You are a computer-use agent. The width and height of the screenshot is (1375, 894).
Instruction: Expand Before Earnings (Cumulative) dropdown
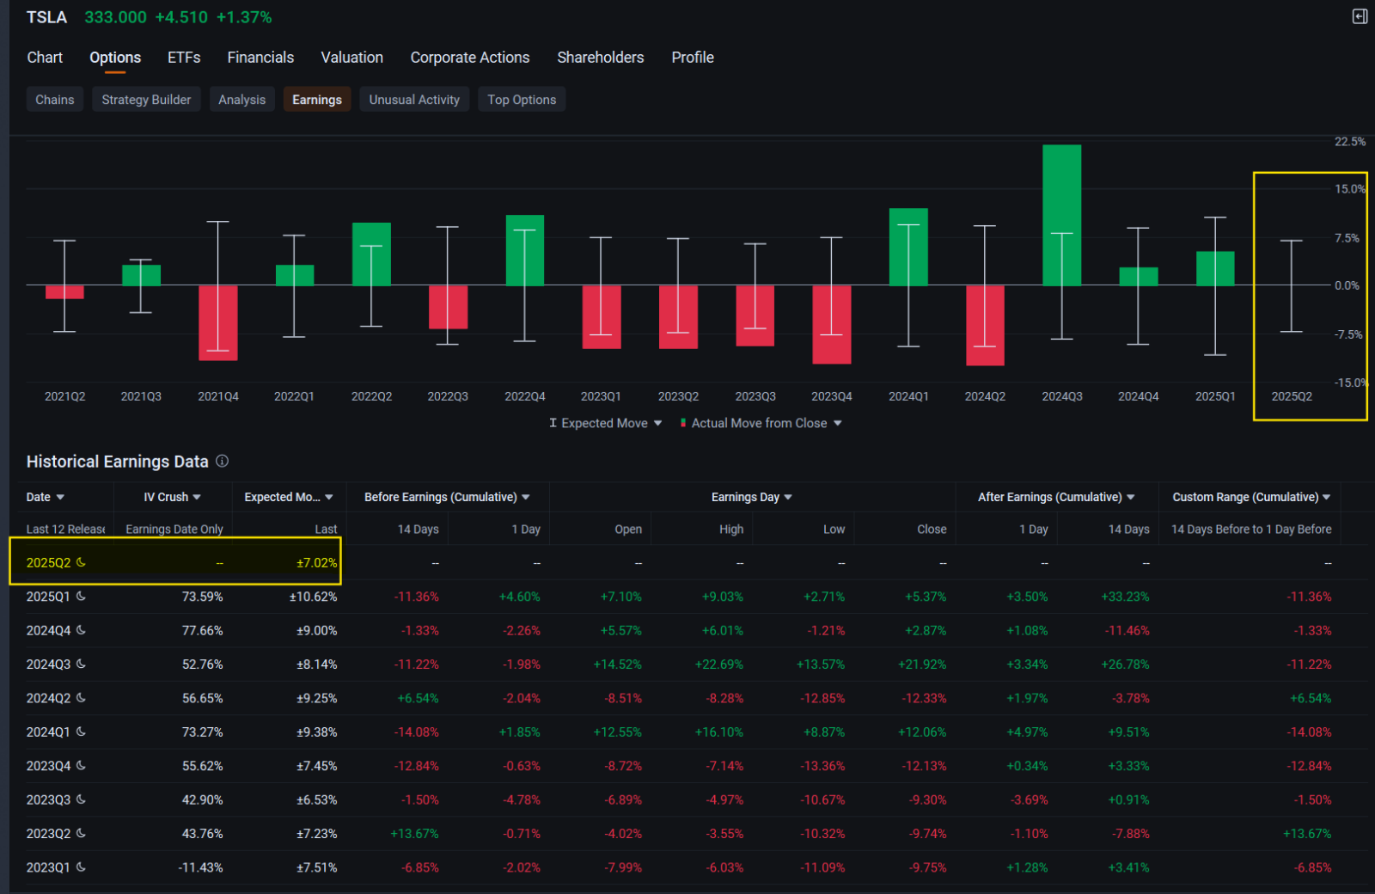click(526, 497)
